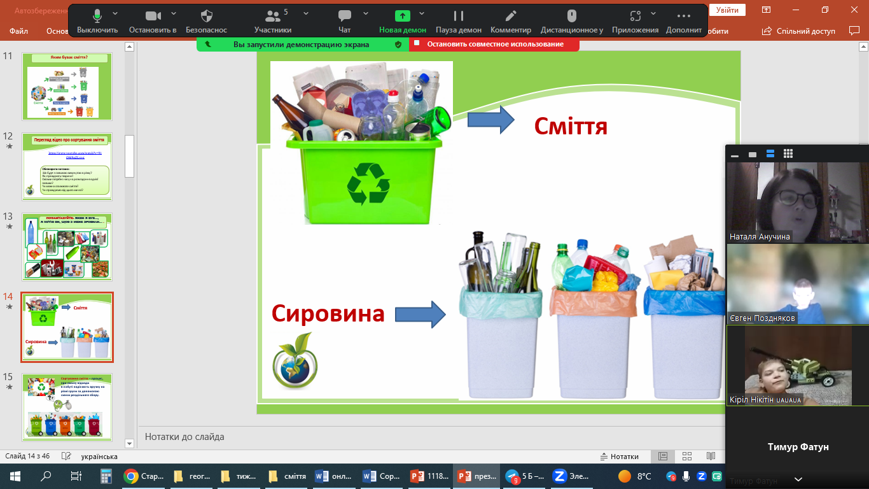
Task: Select slide 11 thumbnail
Action: point(67,87)
